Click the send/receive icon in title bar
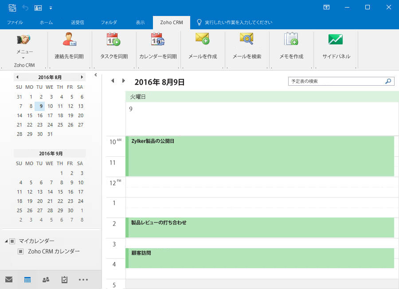399x289 pixels. point(12,8)
